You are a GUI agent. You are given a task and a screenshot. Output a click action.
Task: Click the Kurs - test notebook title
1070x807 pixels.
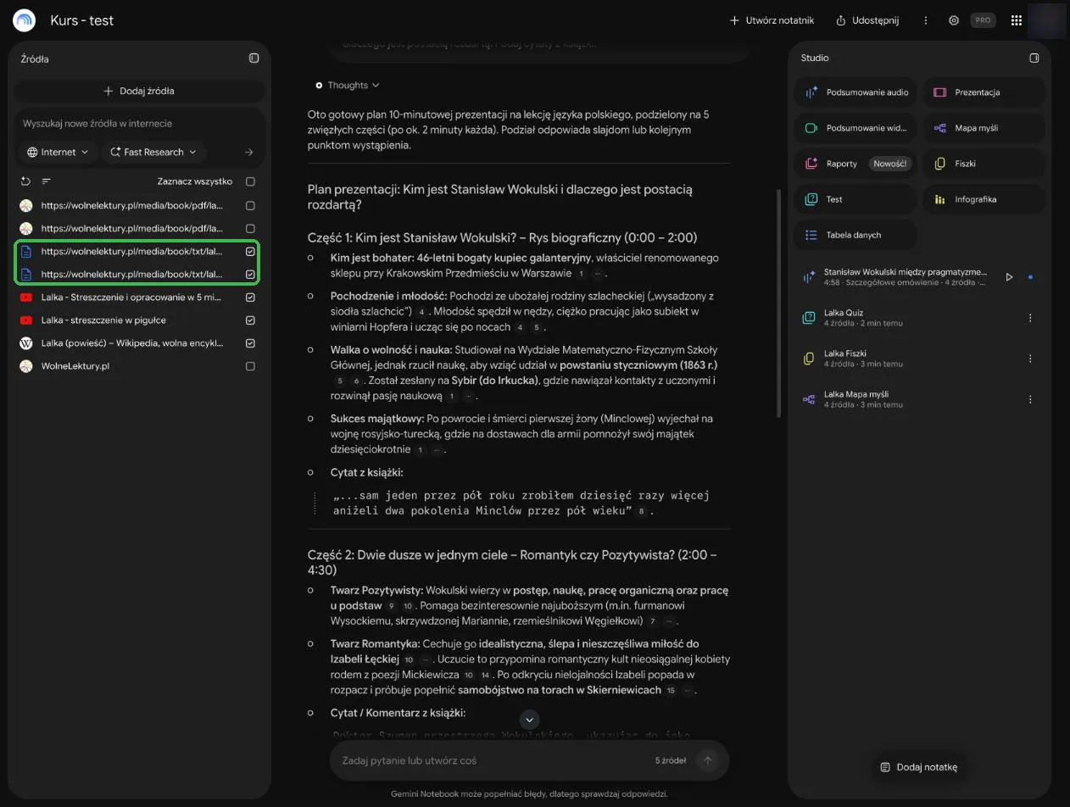[81, 20]
